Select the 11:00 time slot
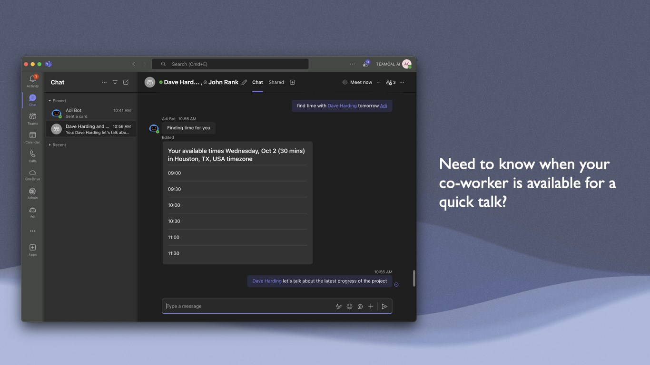Viewport: 650px width, 365px height. [x=237, y=237]
